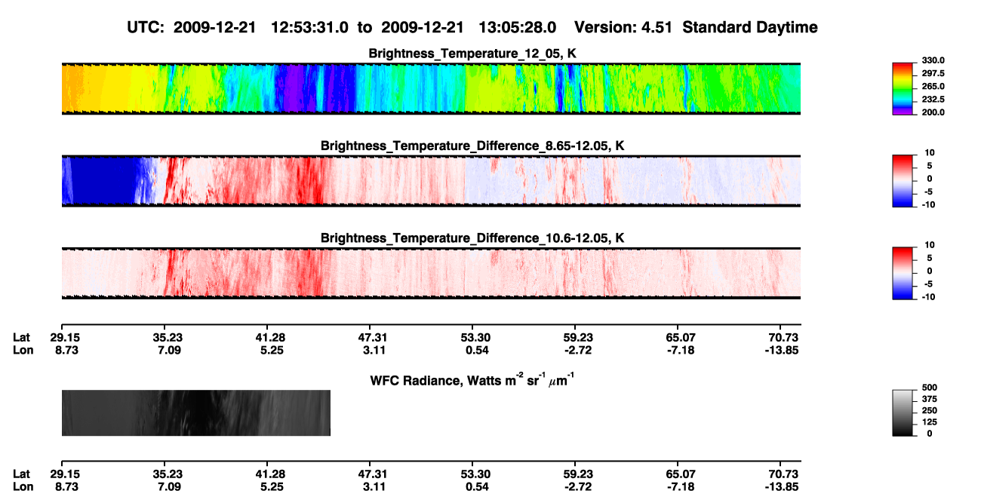Click the end time '13:05:28.0' in the title

coord(518,28)
